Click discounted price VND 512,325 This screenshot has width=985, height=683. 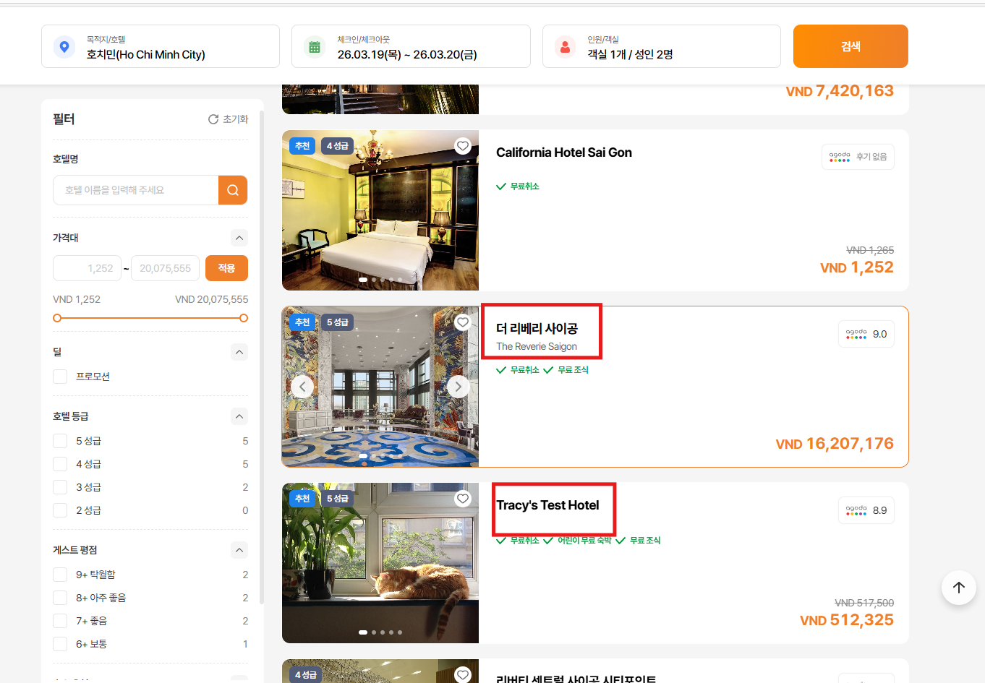pyautogui.click(x=847, y=620)
